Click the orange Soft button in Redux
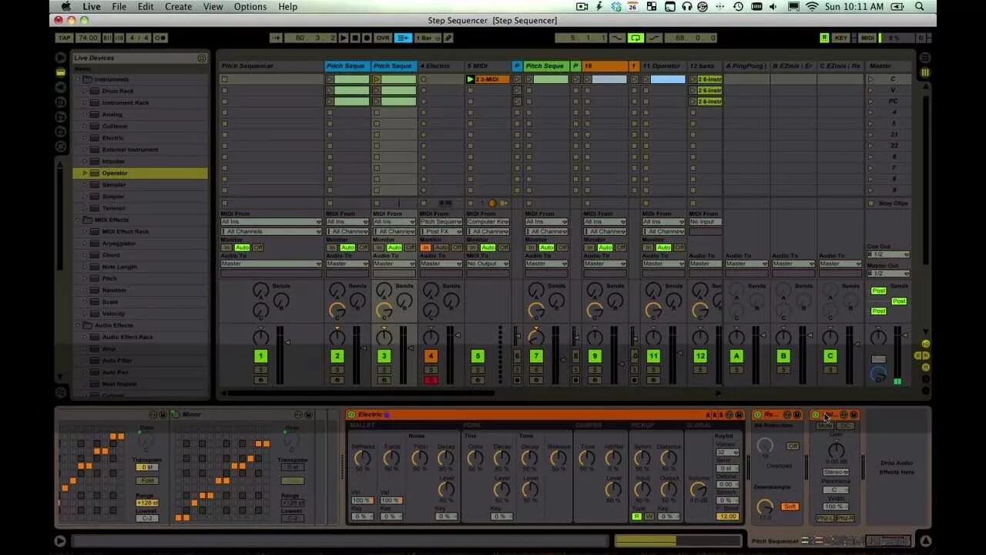The height and width of the screenshot is (555, 986). point(790,506)
